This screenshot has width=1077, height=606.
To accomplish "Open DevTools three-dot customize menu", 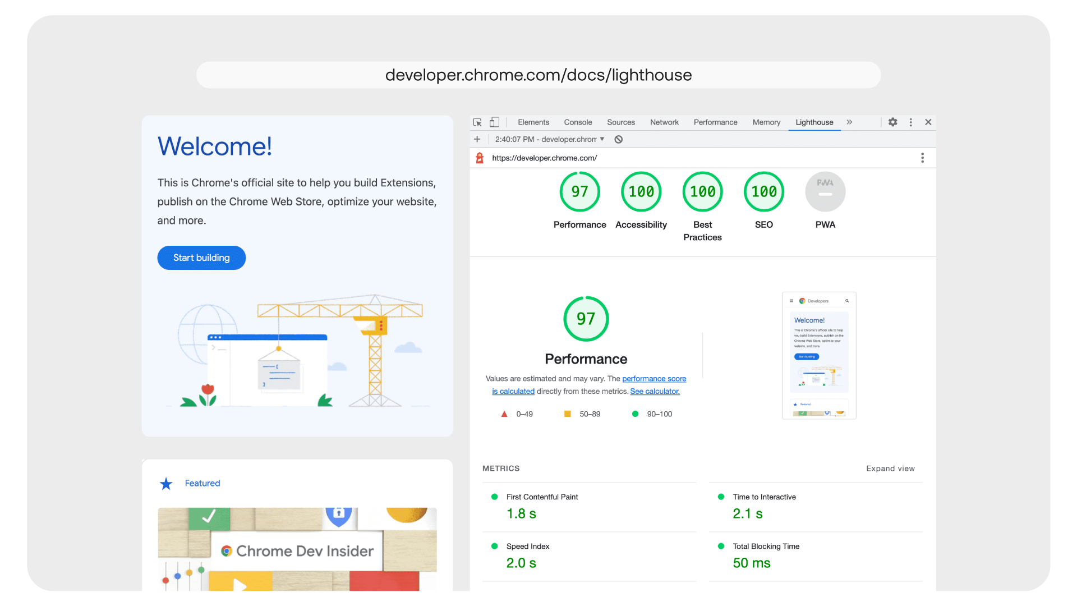I will coord(910,122).
